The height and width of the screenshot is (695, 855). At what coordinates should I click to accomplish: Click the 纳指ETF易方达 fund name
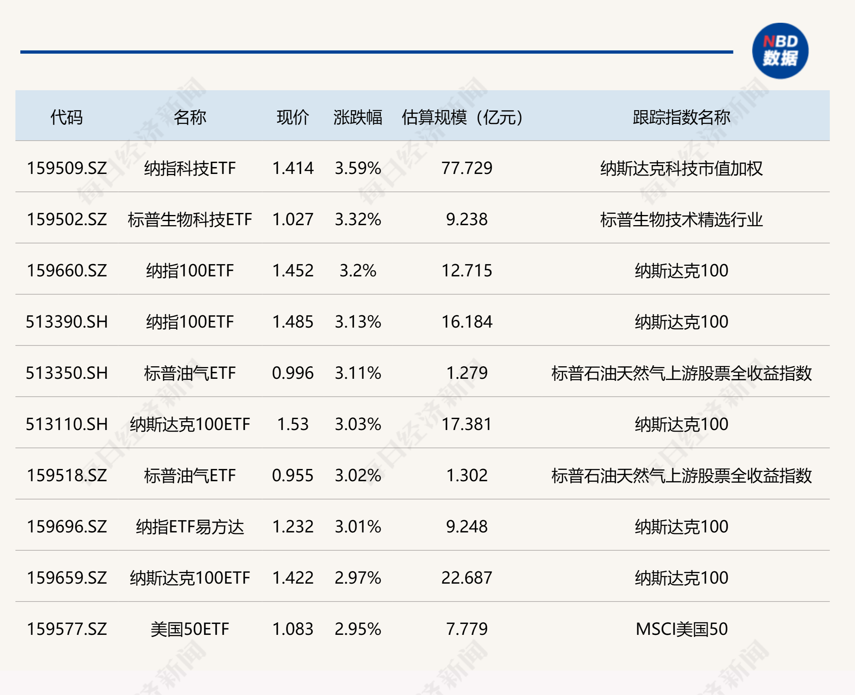click(x=190, y=527)
